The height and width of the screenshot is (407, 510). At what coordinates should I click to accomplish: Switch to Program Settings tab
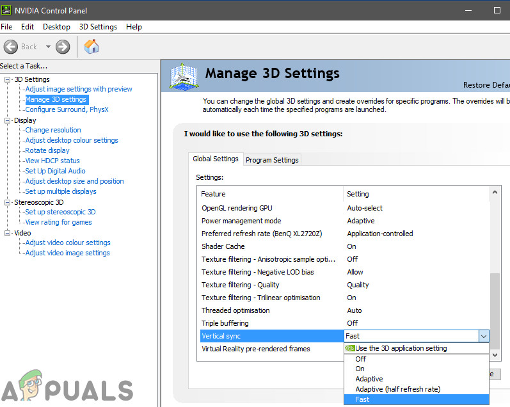click(x=272, y=160)
